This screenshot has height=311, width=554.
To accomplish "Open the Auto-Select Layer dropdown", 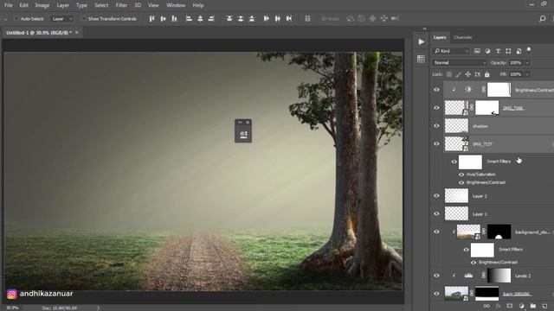I will [x=62, y=19].
